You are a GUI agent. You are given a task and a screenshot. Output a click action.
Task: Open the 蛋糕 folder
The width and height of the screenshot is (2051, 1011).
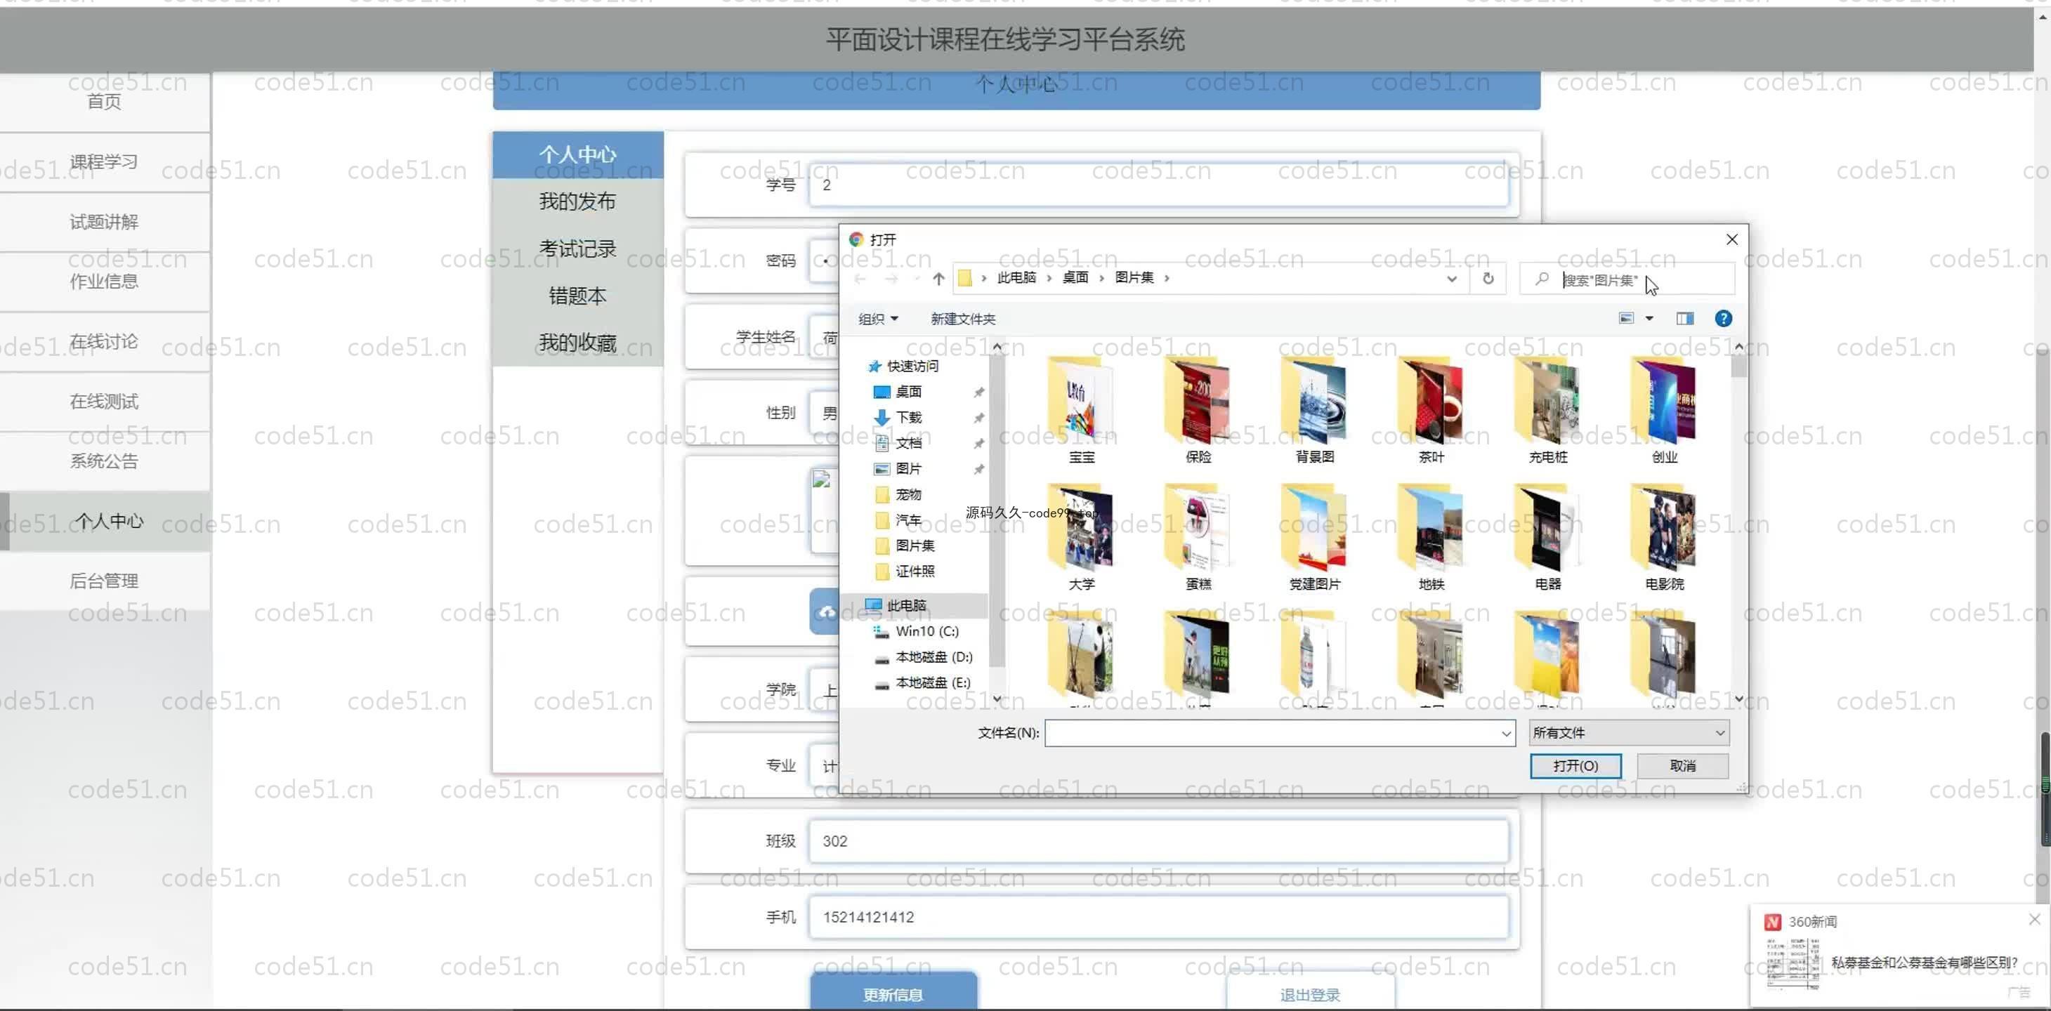click(x=1198, y=536)
